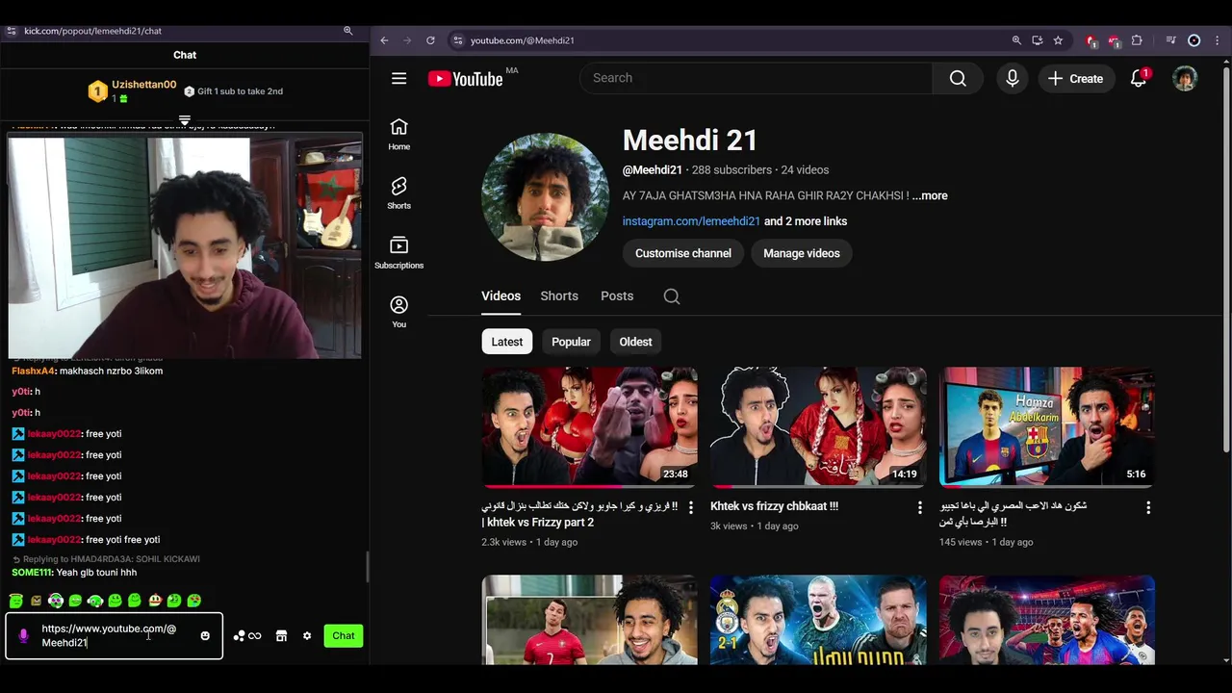This screenshot has height=693, width=1232.
Task: Open the Chrome three-dot menu
Action: 1219,40
